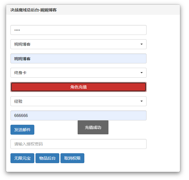Open 物品后台 via its button
This screenshot has width=189, height=180.
47,158
